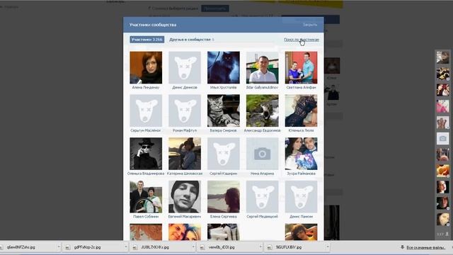The width and height of the screenshot is (453, 255).
Task: Click the download arrow icon in downloads bar
Action: [402, 247]
